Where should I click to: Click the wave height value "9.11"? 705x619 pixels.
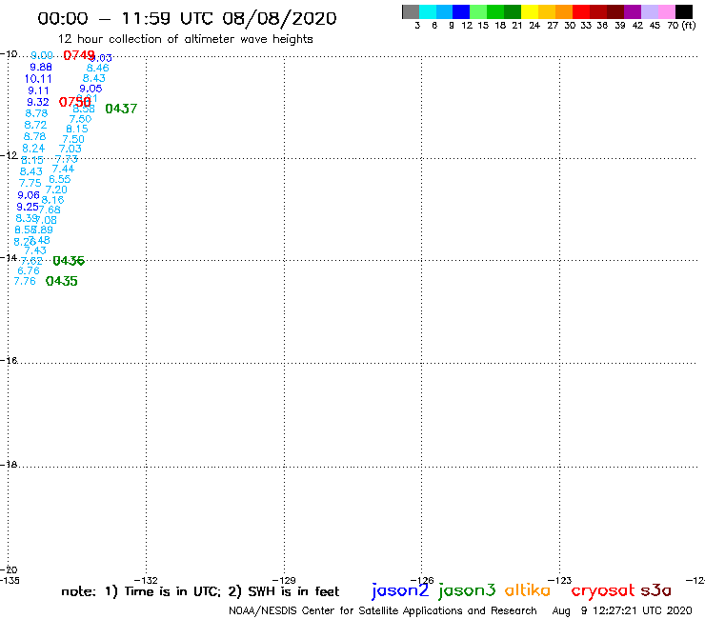tap(38, 90)
